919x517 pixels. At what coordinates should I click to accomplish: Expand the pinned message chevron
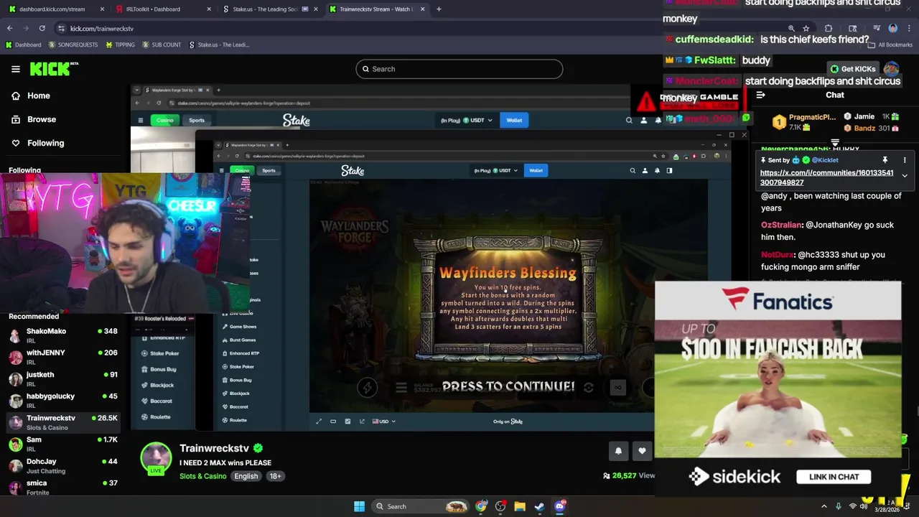[905, 175]
